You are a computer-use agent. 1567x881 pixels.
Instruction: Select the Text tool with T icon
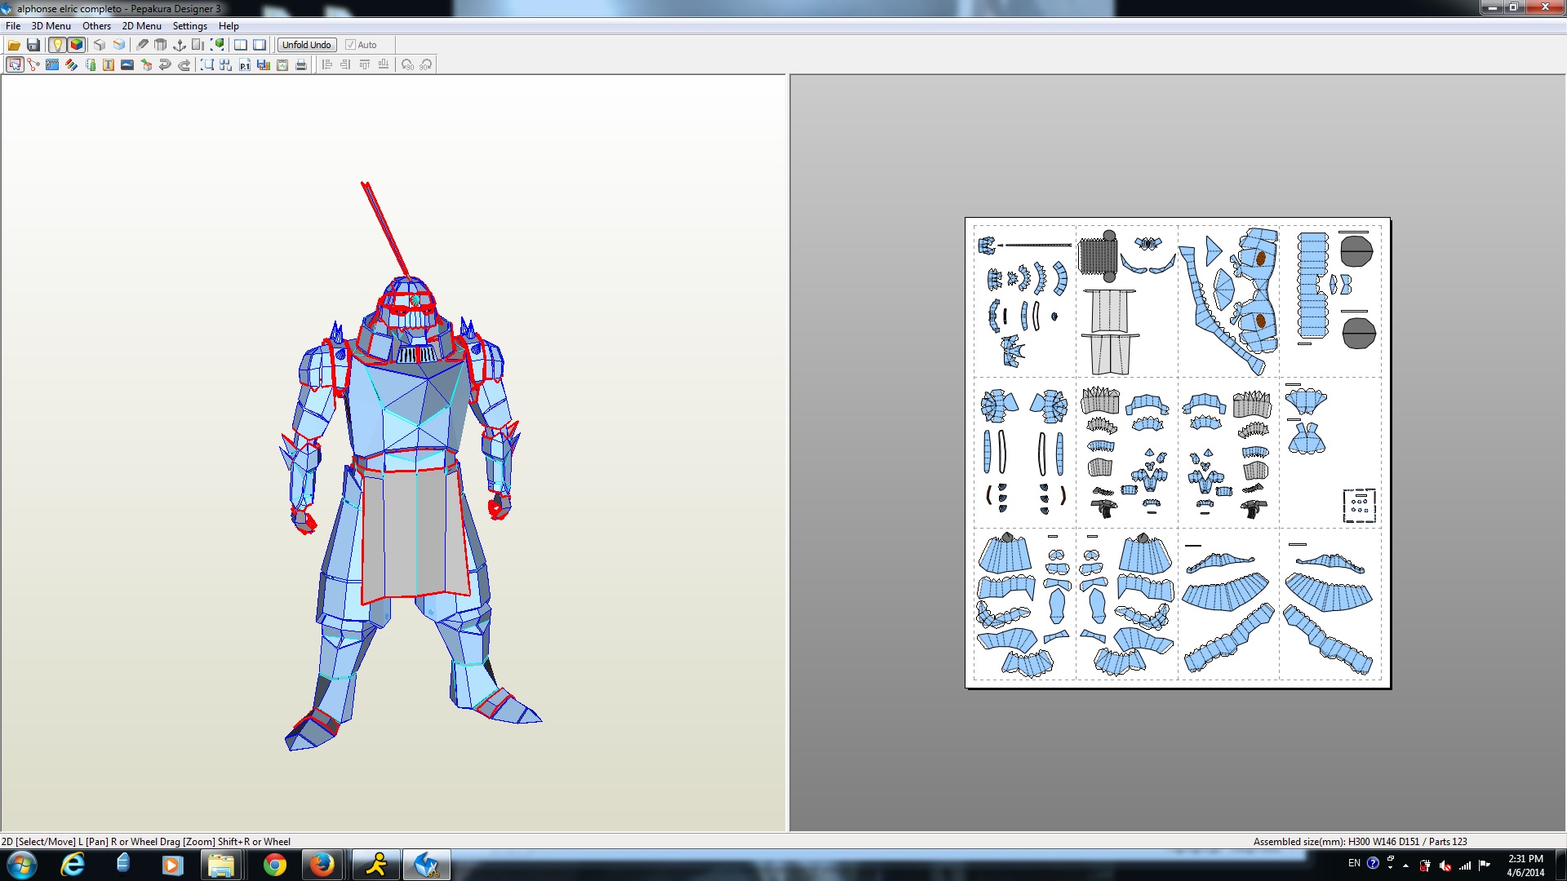pos(109,64)
